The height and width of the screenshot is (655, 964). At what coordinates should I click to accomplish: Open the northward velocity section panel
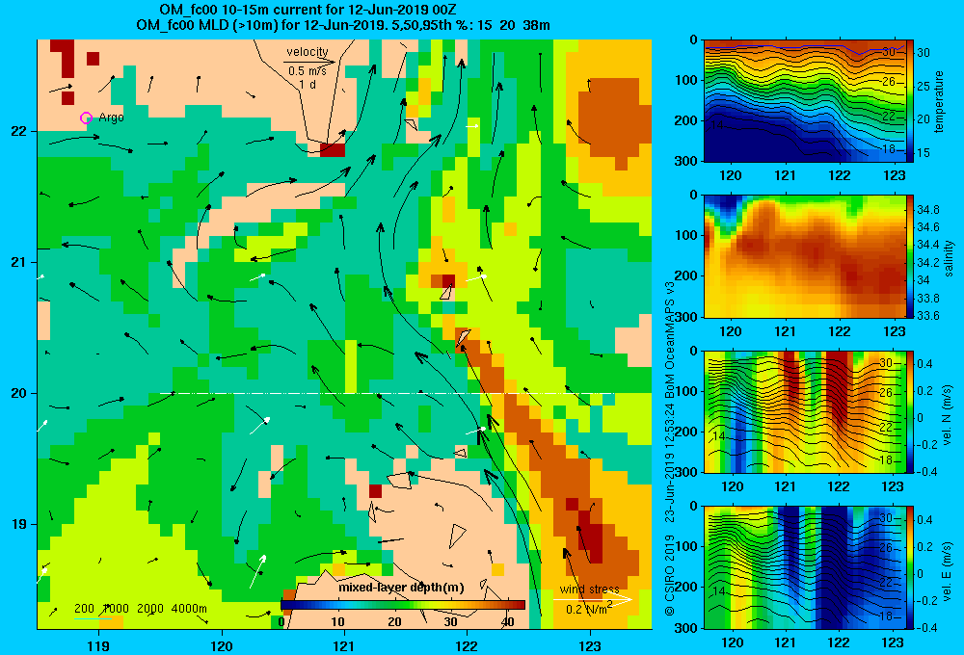pyautogui.click(x=804, y=411)
